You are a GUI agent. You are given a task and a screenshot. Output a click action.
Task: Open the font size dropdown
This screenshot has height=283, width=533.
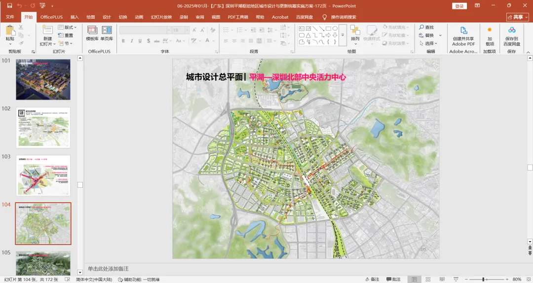coord(187,30)
